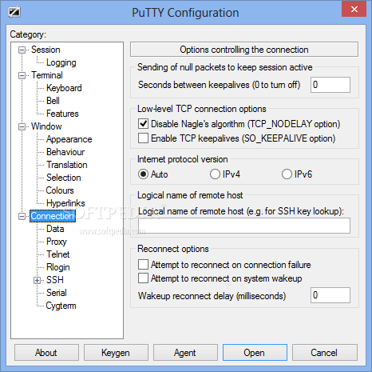Open the Features category
The width and height of the screenshot is (372, 372).
(62, 114)
